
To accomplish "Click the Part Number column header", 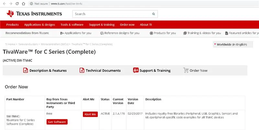I will 15,99.
